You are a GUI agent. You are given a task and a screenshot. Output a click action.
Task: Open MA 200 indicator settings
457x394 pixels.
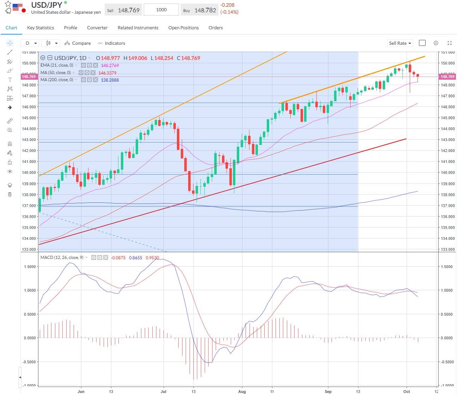pos(89,80)
